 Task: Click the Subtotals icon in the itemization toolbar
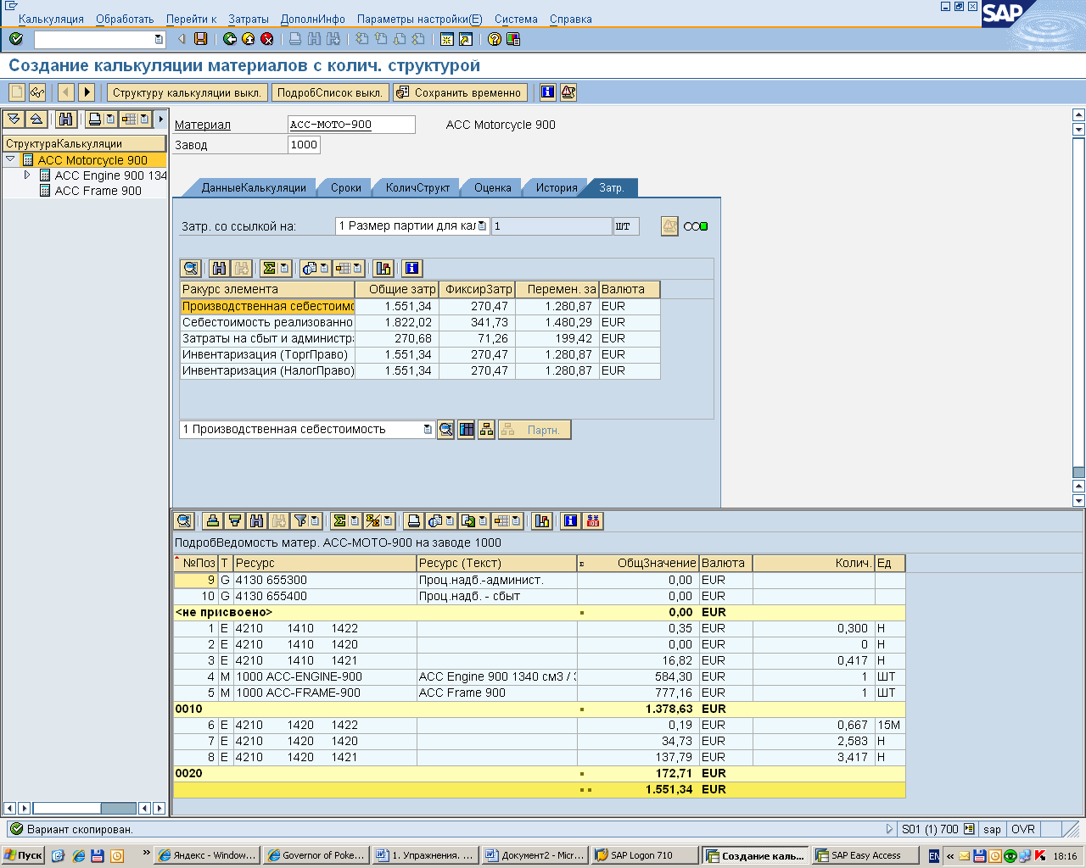372,520
